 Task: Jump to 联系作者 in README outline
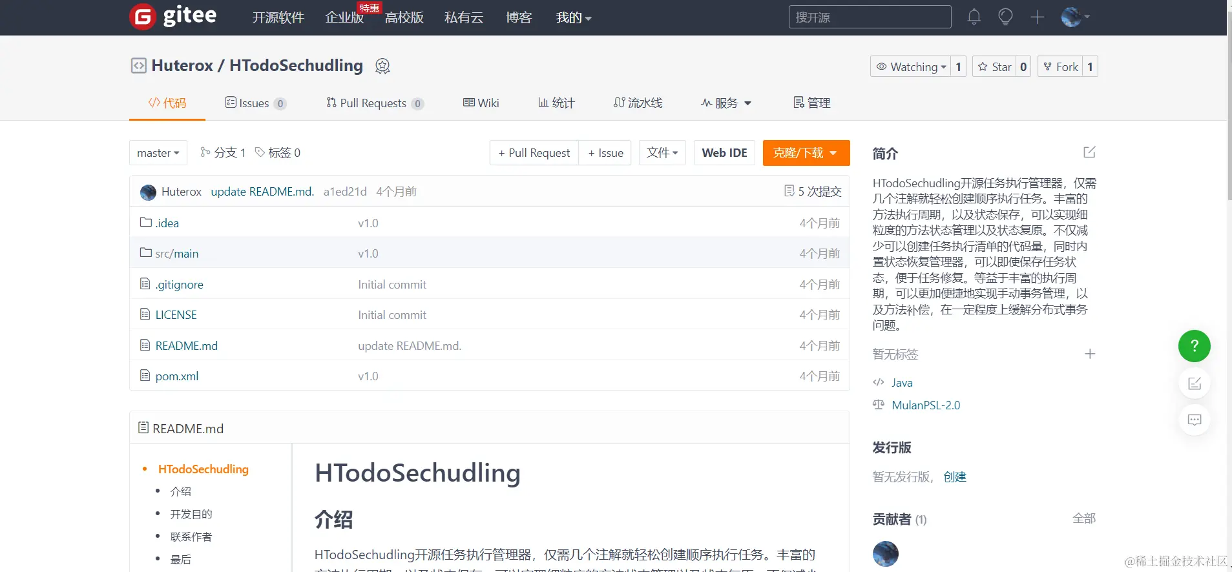(191, 536)
